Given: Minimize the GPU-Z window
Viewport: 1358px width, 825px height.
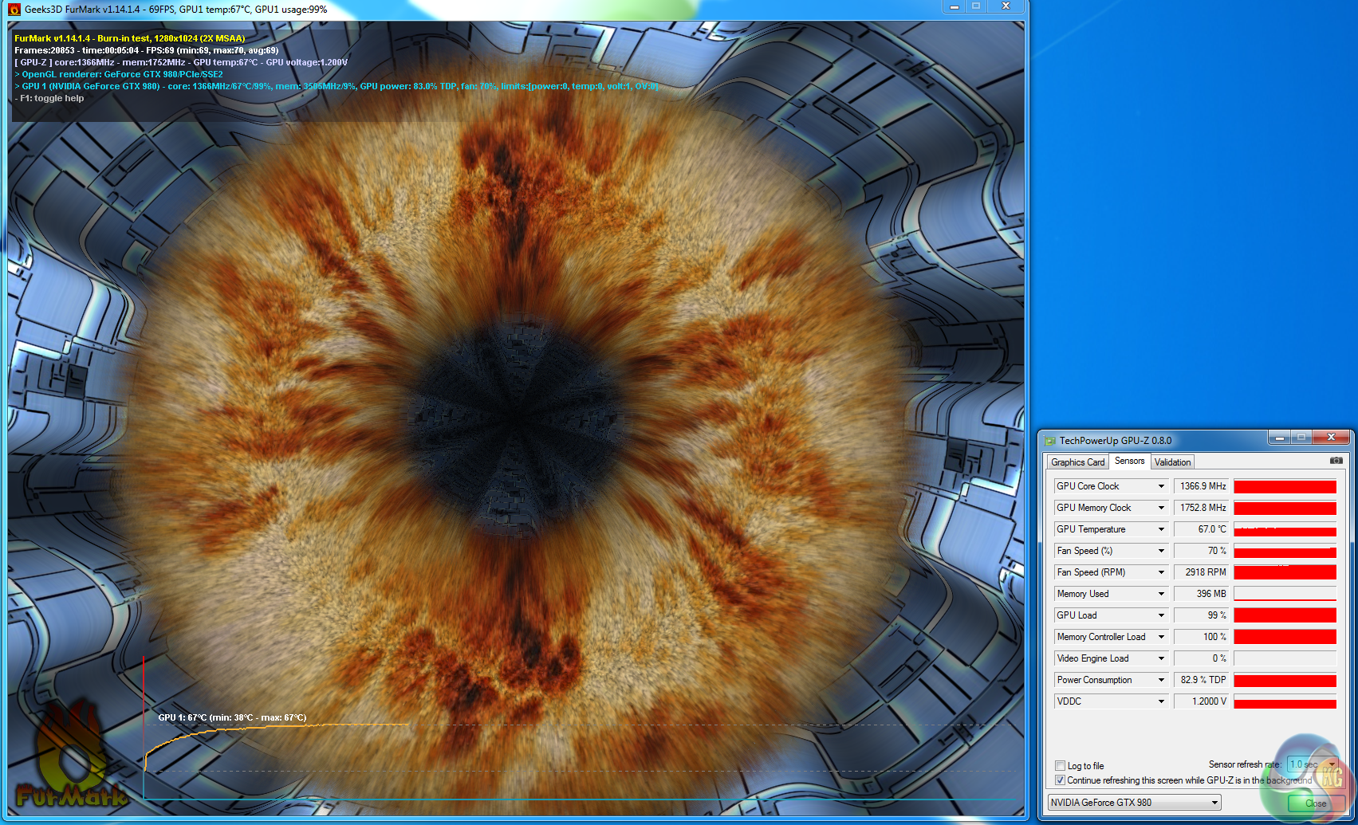Looking at the screenshot, I should click(x=1278, y=438).
